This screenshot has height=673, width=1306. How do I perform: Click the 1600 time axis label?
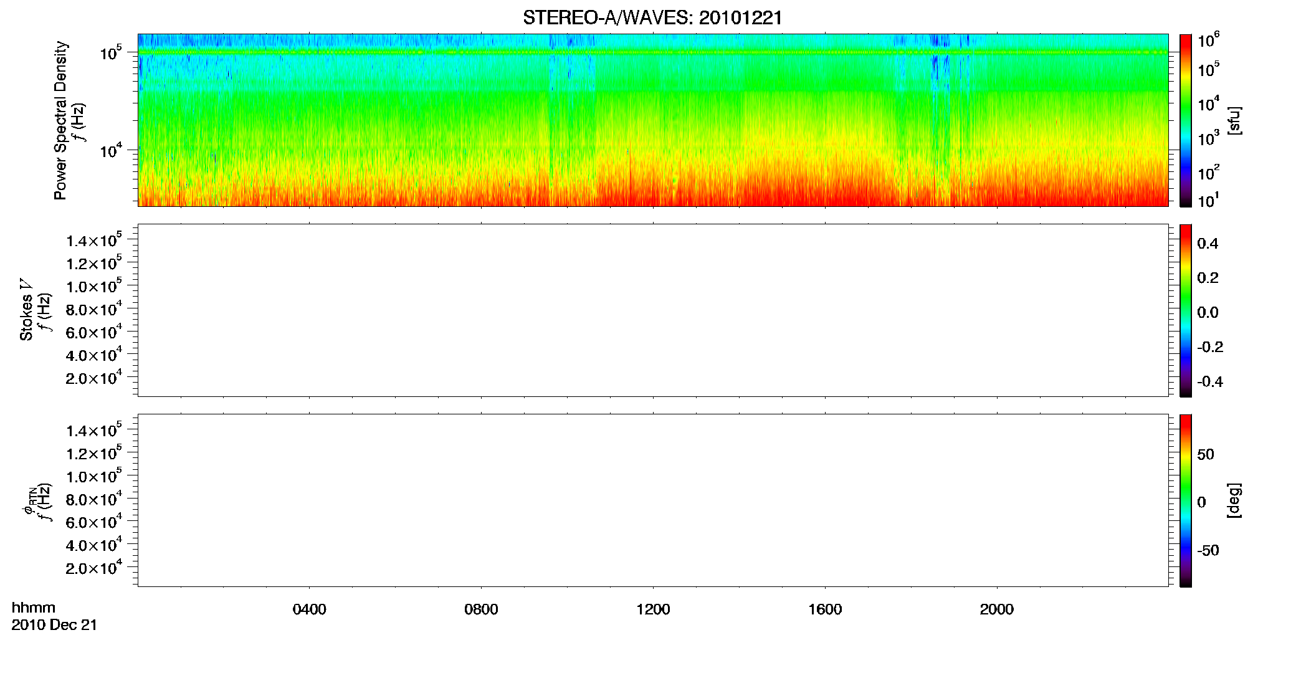(825, 609)
